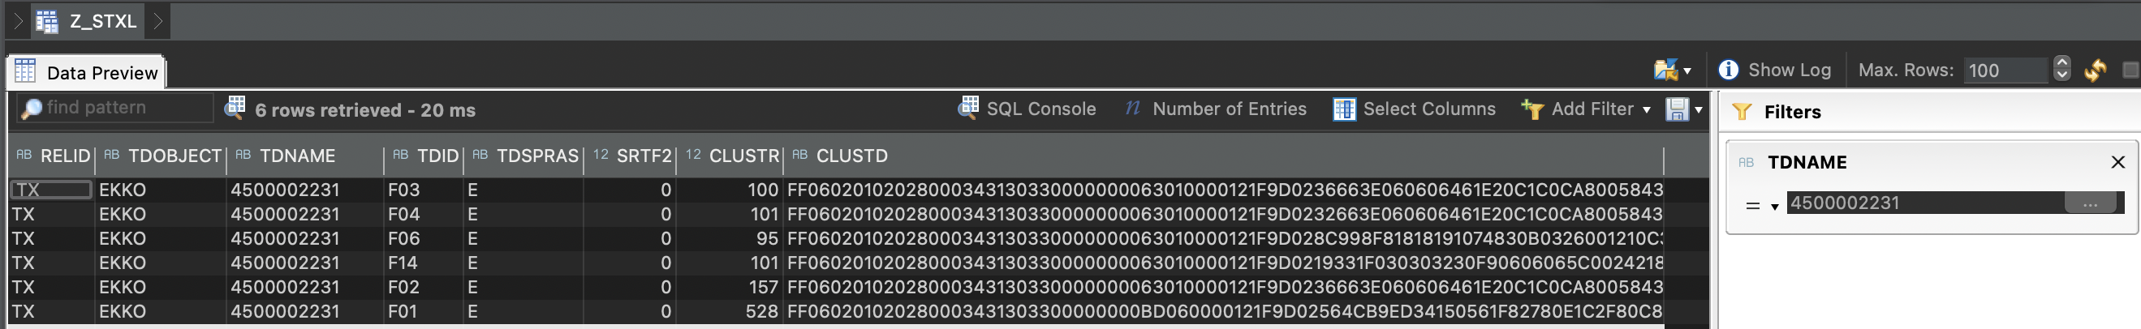The width and height of the screenshot is (2141, 329).
Task: Click the TDSPRAS column header
Action: tap(523, 156)
